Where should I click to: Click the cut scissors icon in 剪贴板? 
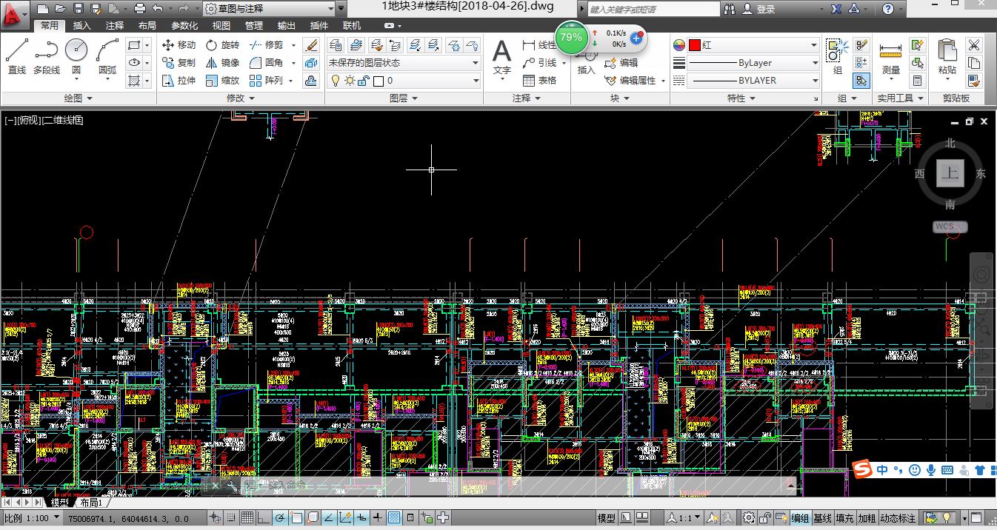click(x=973, y=45)
